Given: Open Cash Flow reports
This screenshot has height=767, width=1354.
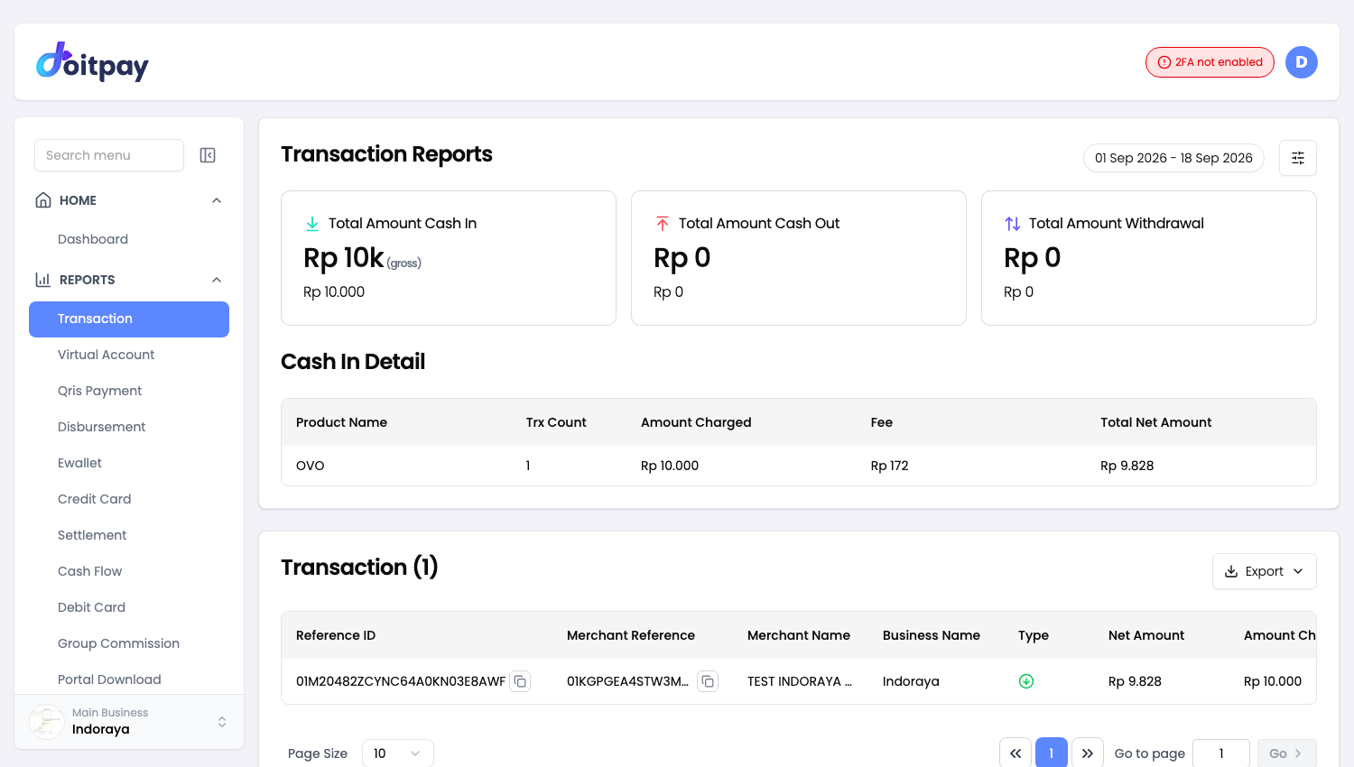Looking at the screenshot, I should click(90, 571).
